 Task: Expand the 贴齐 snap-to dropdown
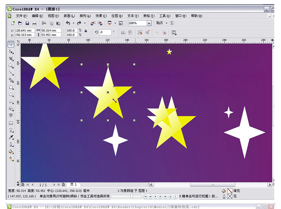167,23
